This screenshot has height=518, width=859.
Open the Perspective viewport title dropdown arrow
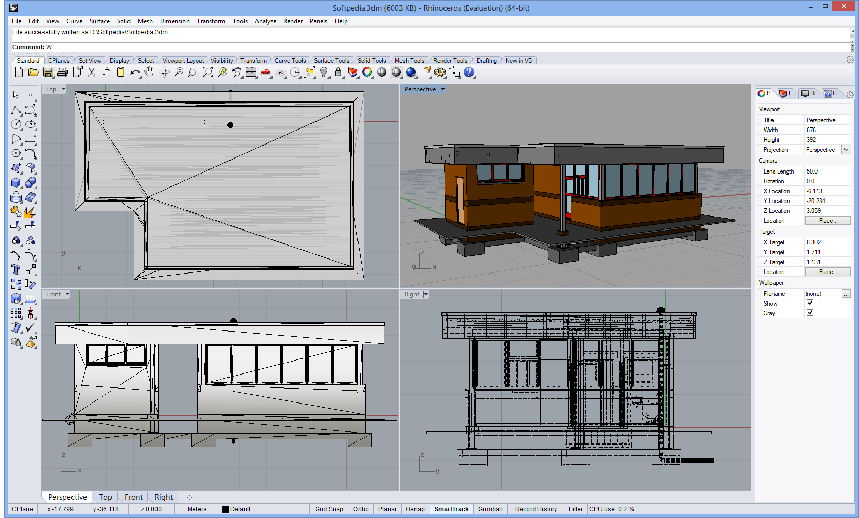[442, 89]
